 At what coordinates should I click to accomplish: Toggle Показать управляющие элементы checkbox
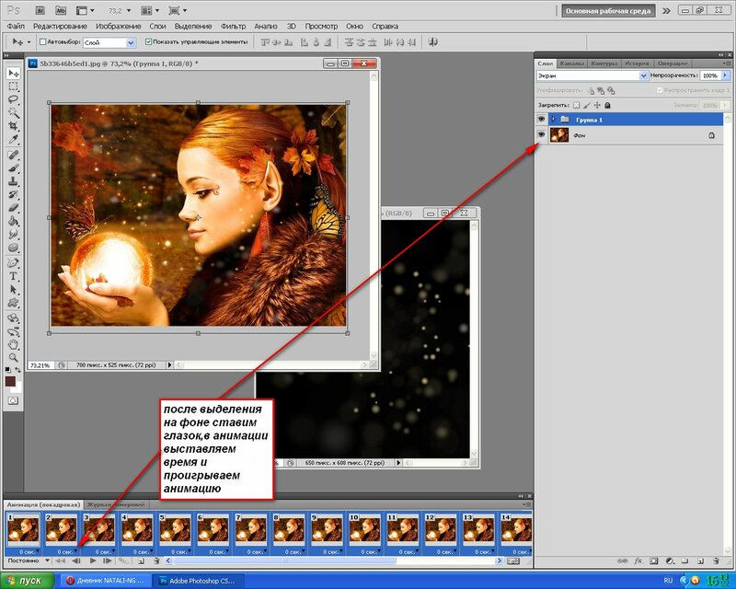(148, 41)
